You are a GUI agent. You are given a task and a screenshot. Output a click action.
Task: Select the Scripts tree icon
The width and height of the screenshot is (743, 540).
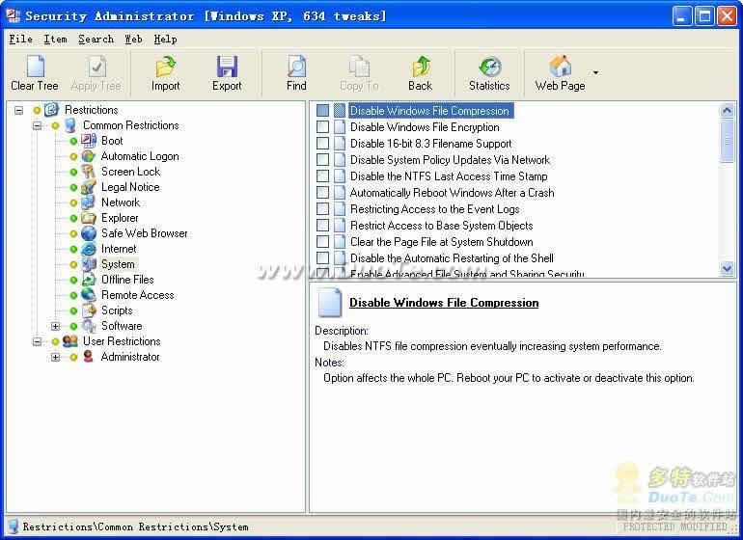click(x=89, y=310)
